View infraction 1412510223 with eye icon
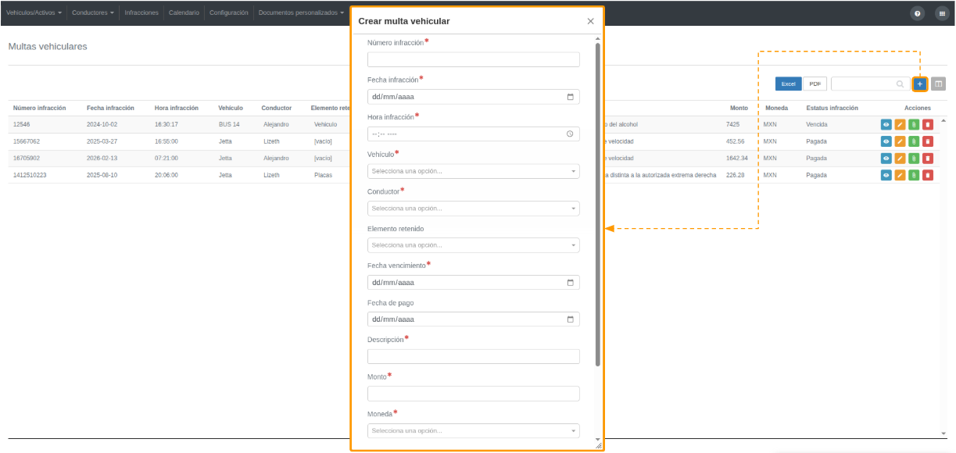Image resolution: width=956 pixels, height=453 pixels. coord(886,175)
